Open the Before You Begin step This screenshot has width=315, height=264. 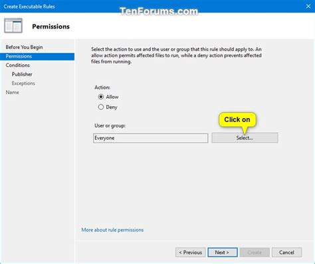tap(24, 47)
